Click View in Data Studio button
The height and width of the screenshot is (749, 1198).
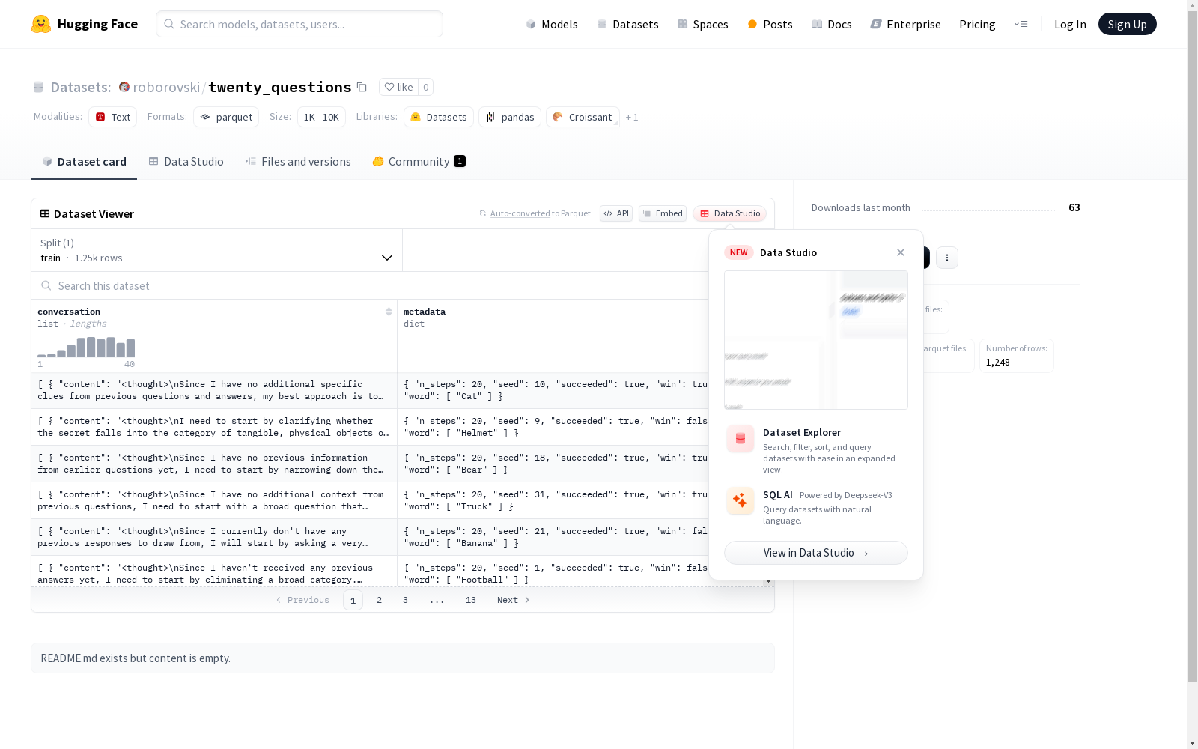pos(815,553)
